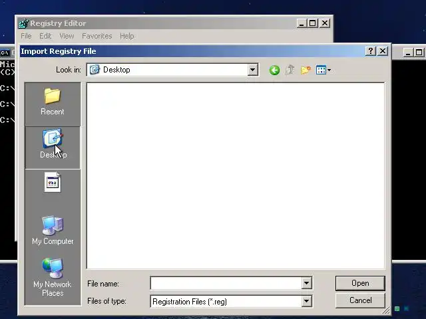Click the File name input field
The height and width of the screenshot is (319, 426).
[226, 283]
